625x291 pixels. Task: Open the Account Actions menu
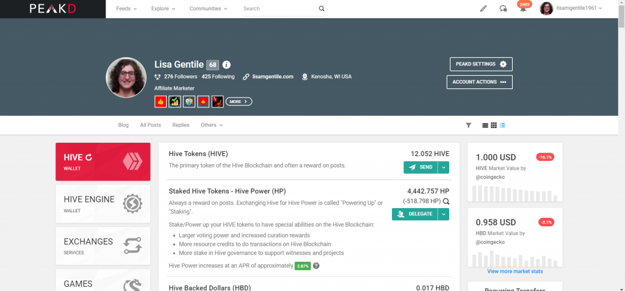(x=480, y=82)
